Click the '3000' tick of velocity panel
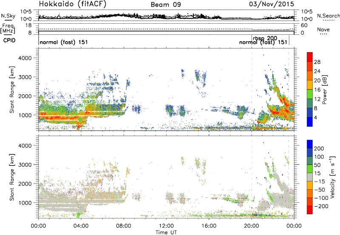Image resolution: width=340 pixels, height=235 pixels. point(25,165)
